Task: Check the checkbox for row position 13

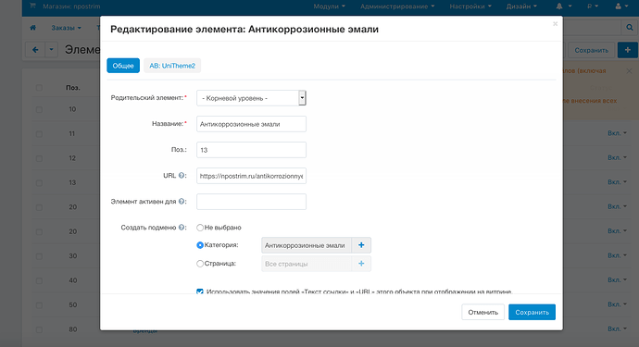Action: point(39,183)
